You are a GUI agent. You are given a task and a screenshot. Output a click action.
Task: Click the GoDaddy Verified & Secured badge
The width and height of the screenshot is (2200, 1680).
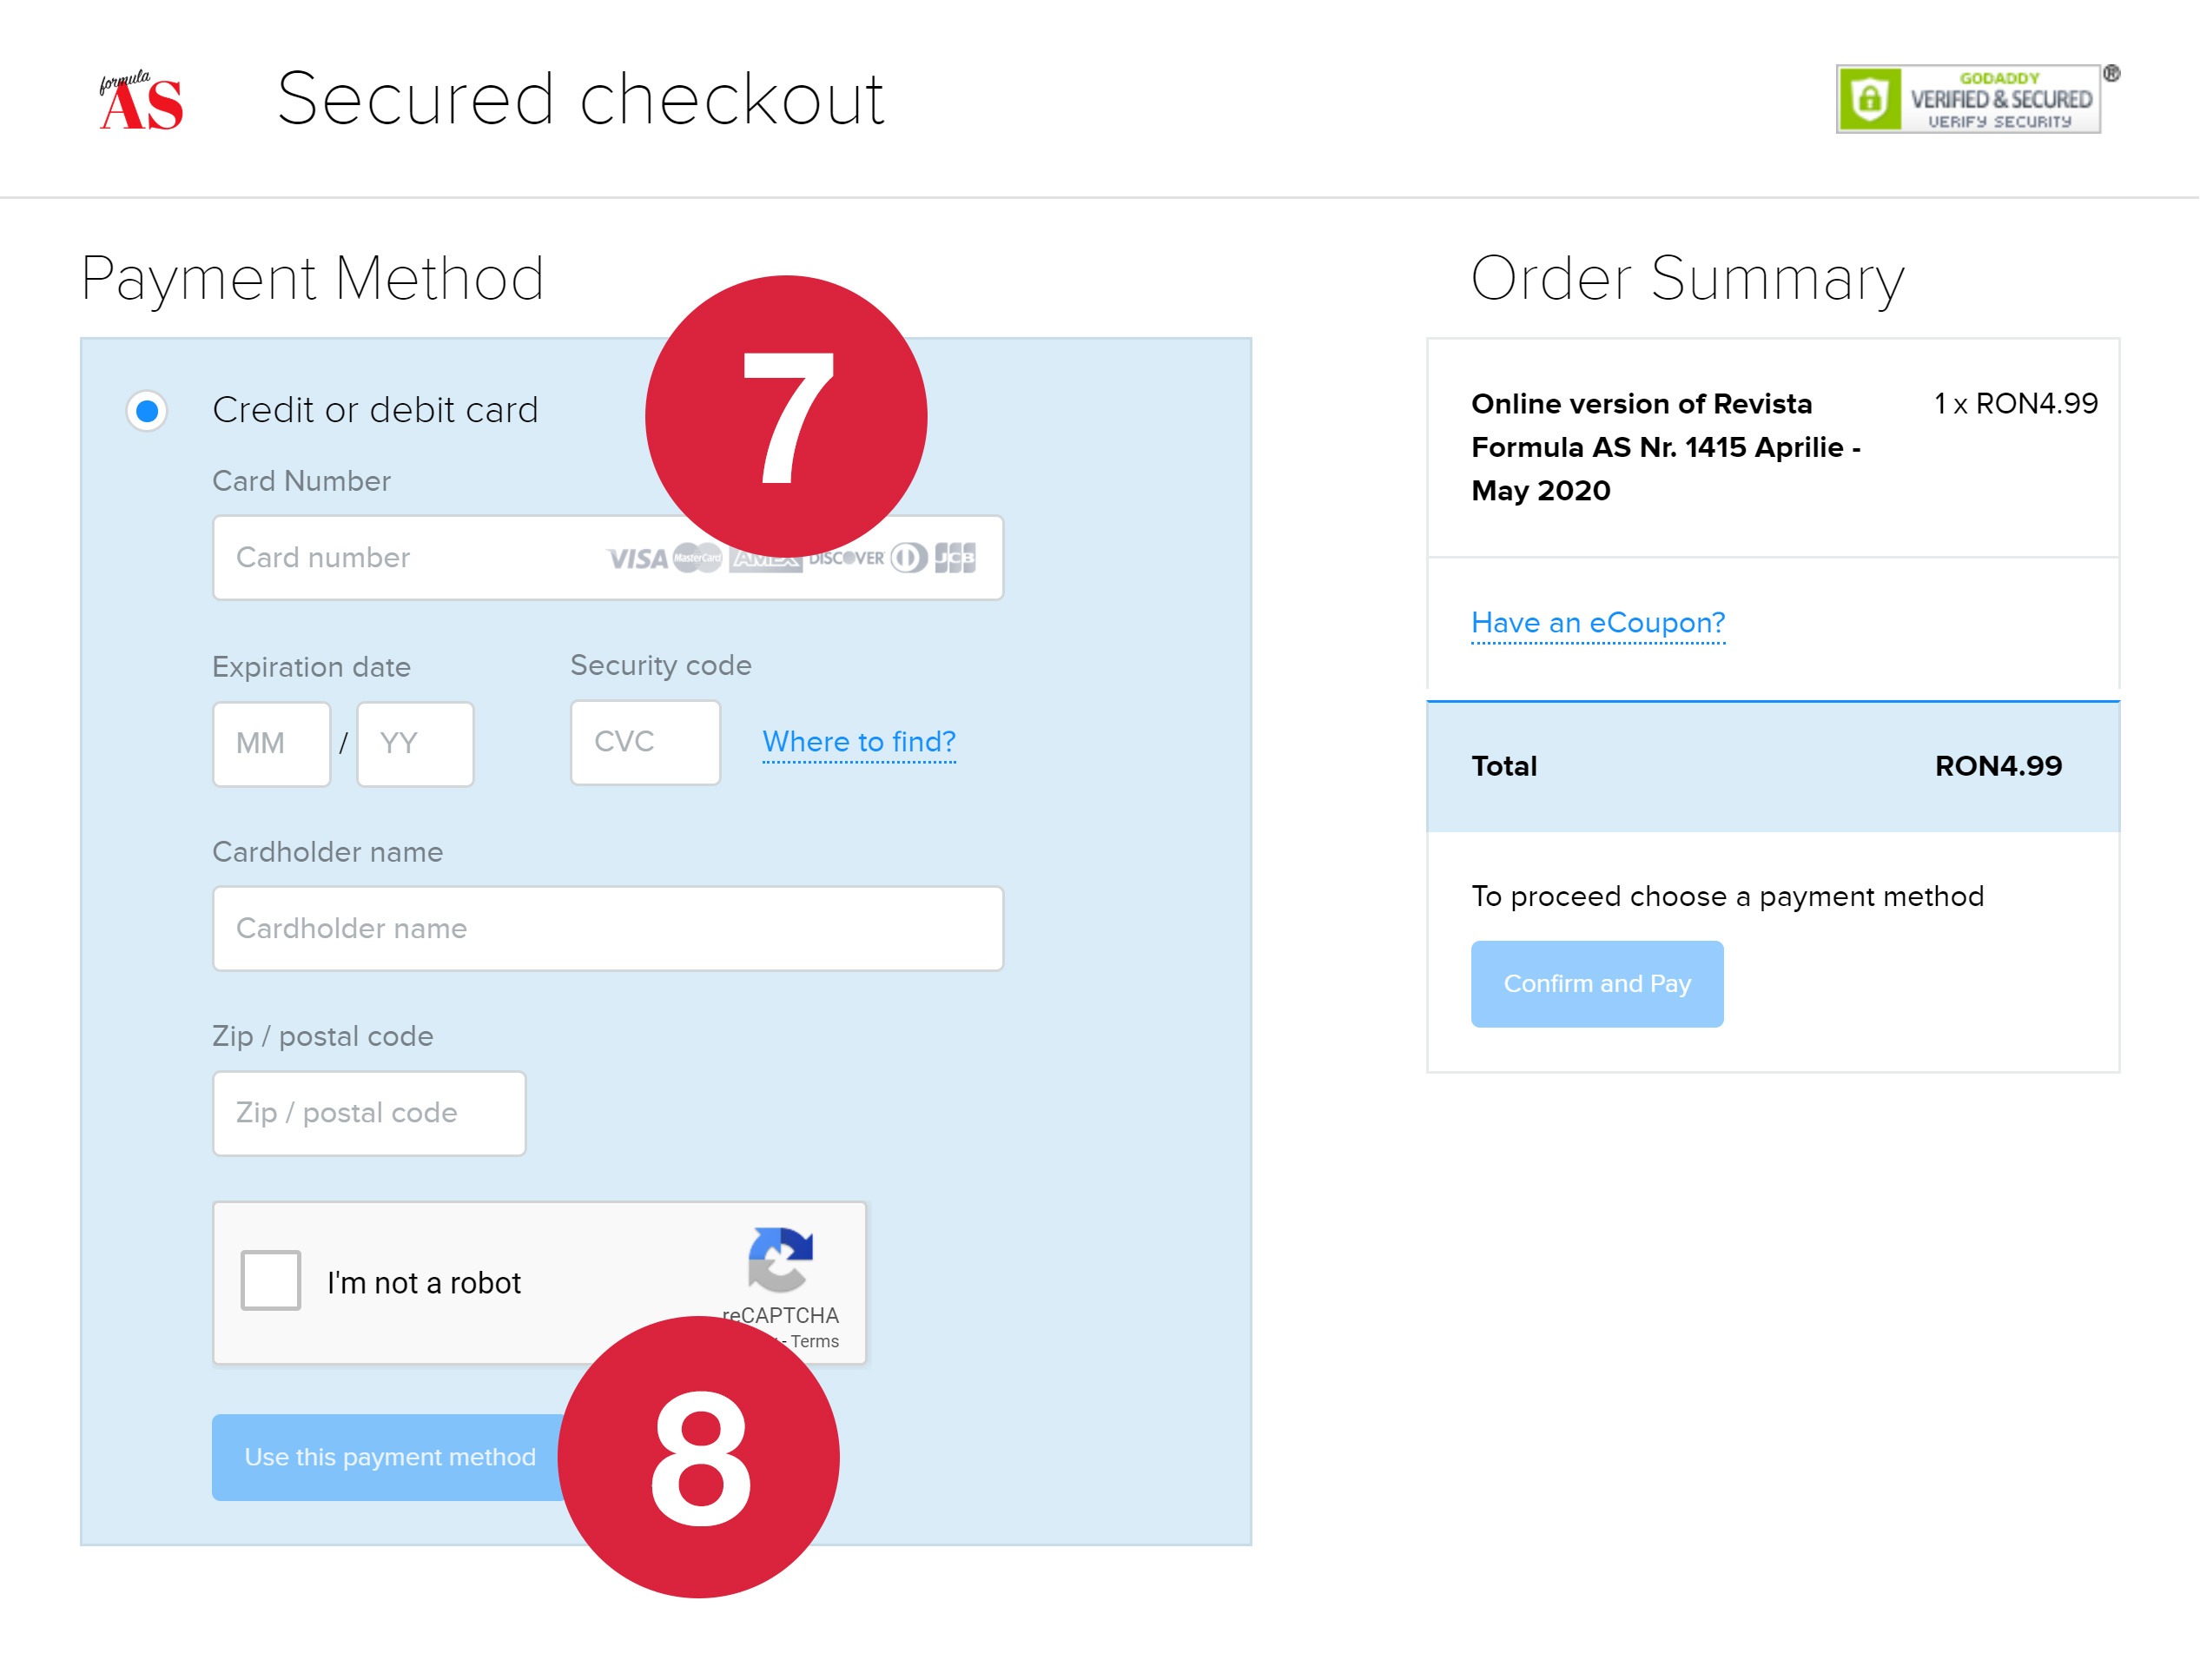coord(1968,99)
